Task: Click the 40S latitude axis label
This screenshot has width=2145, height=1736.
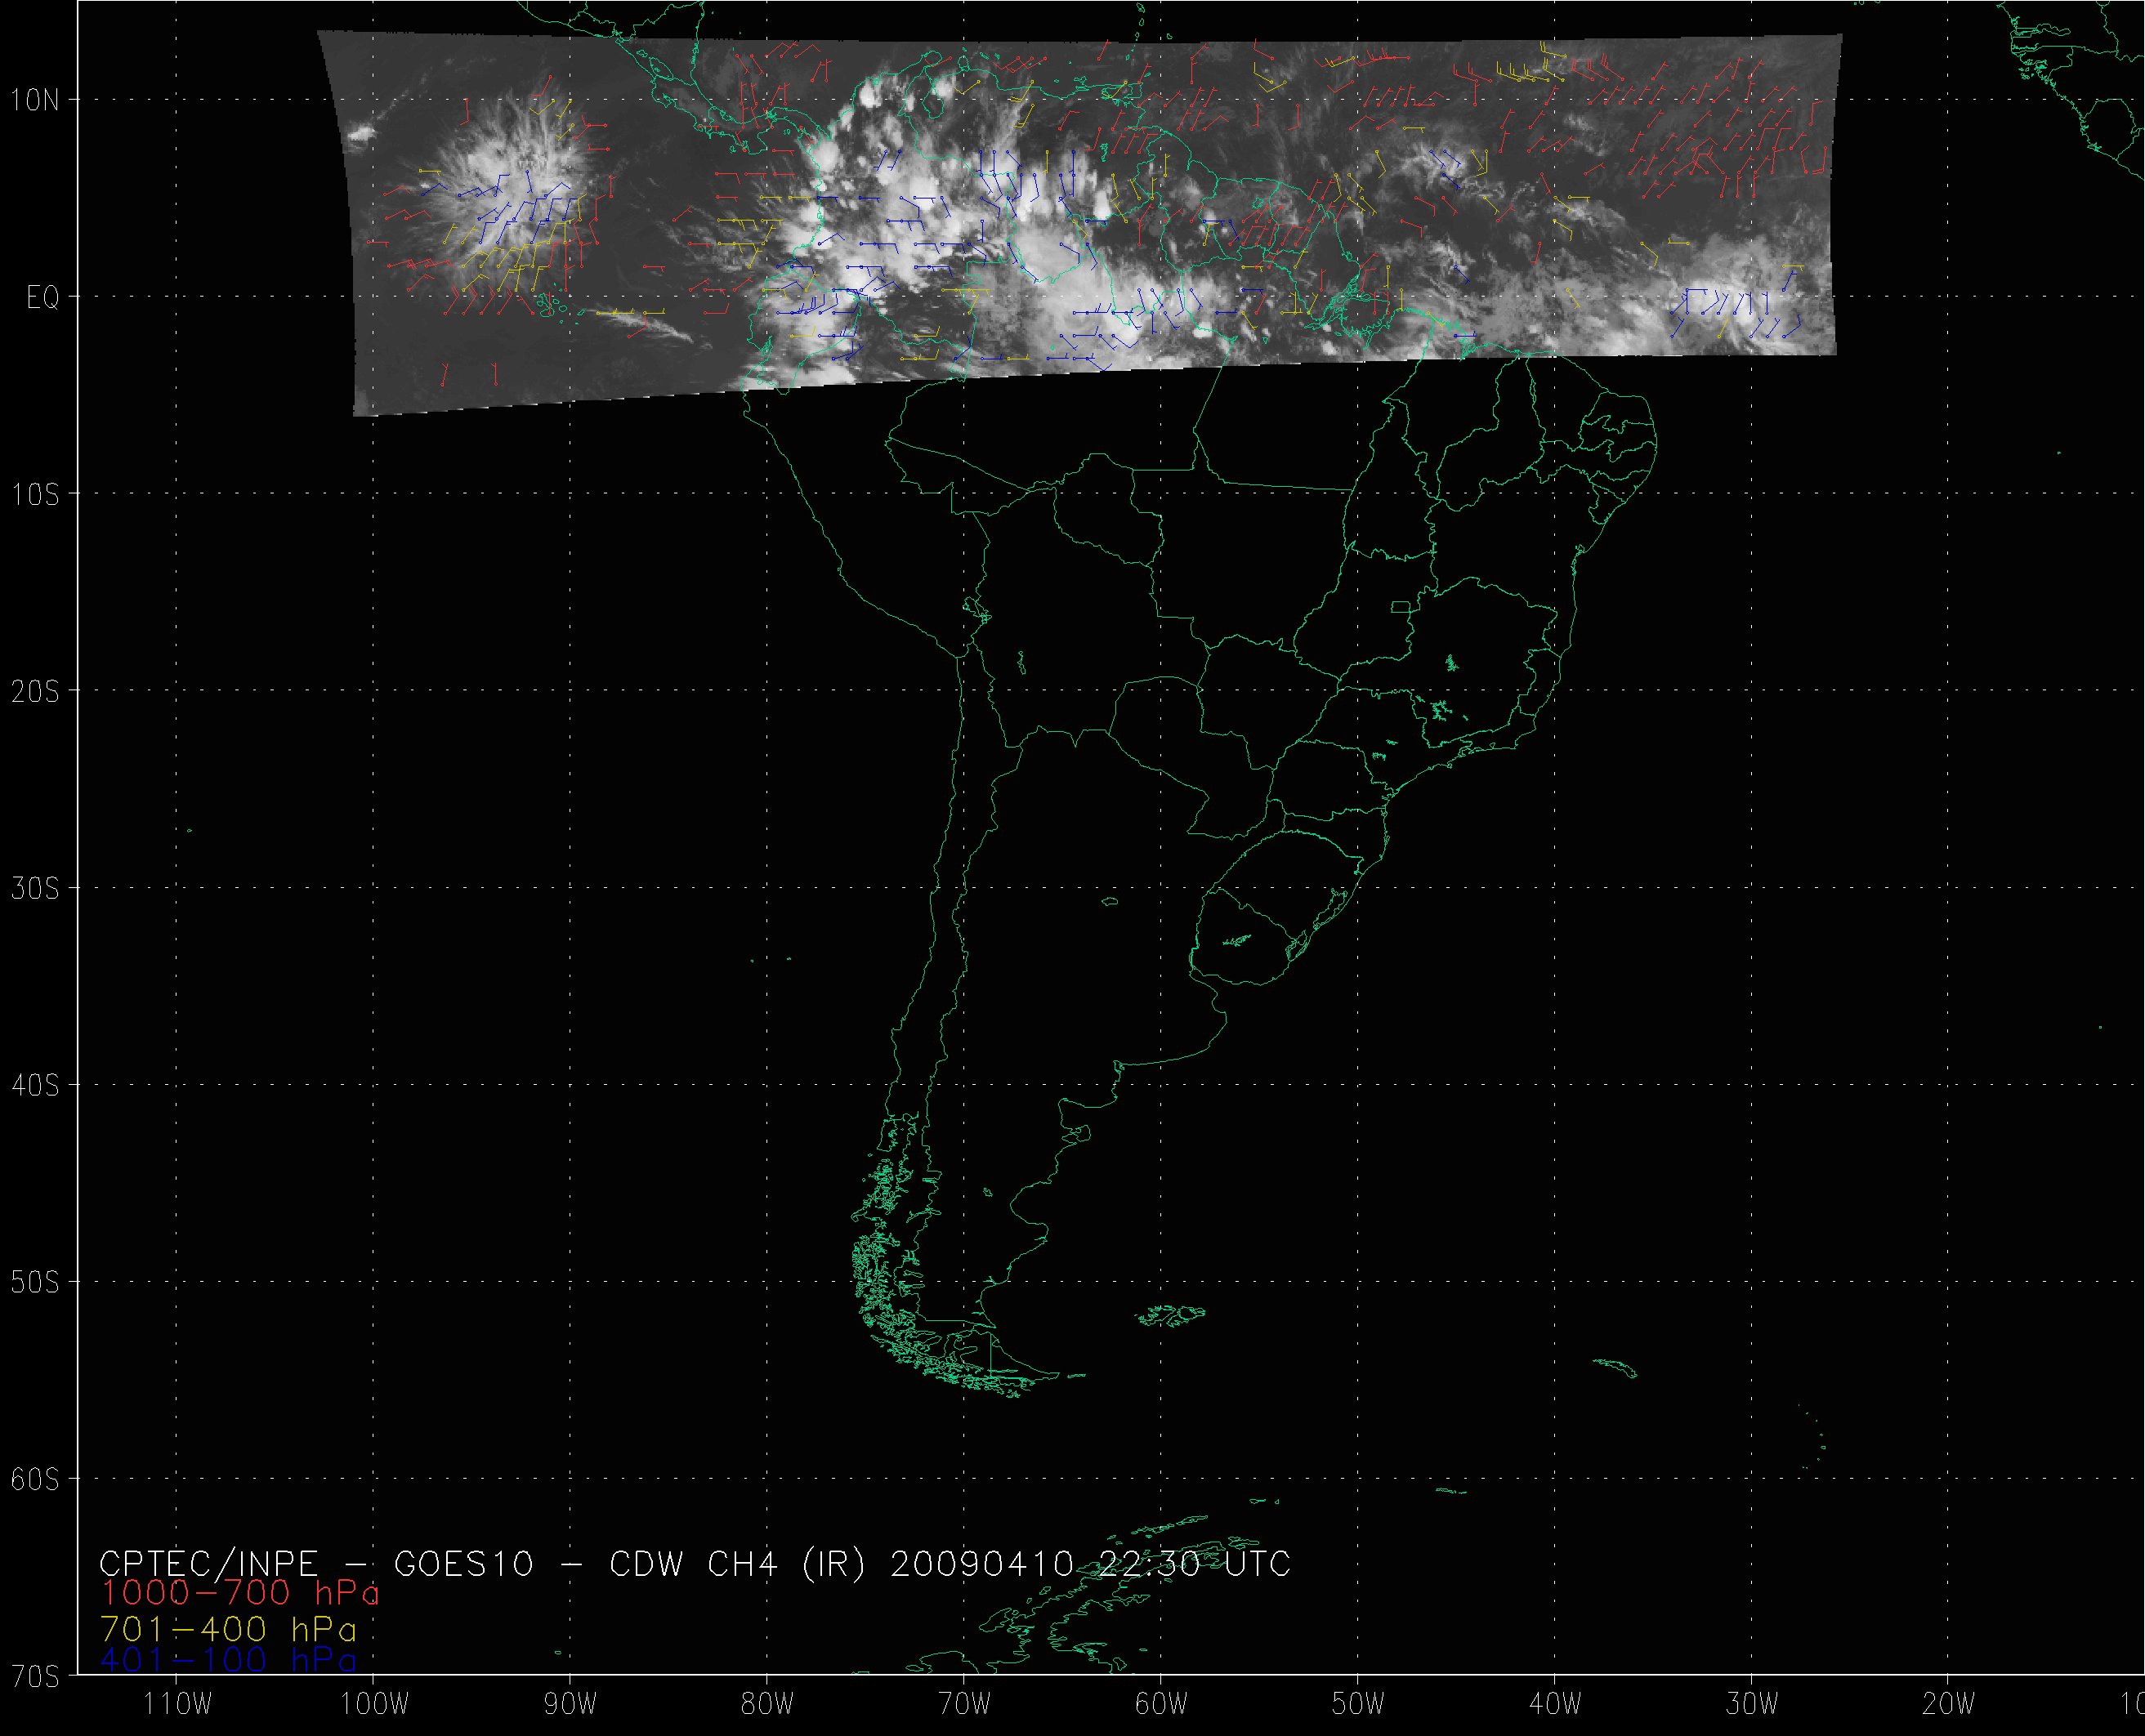Action: tap(35, 1085)
